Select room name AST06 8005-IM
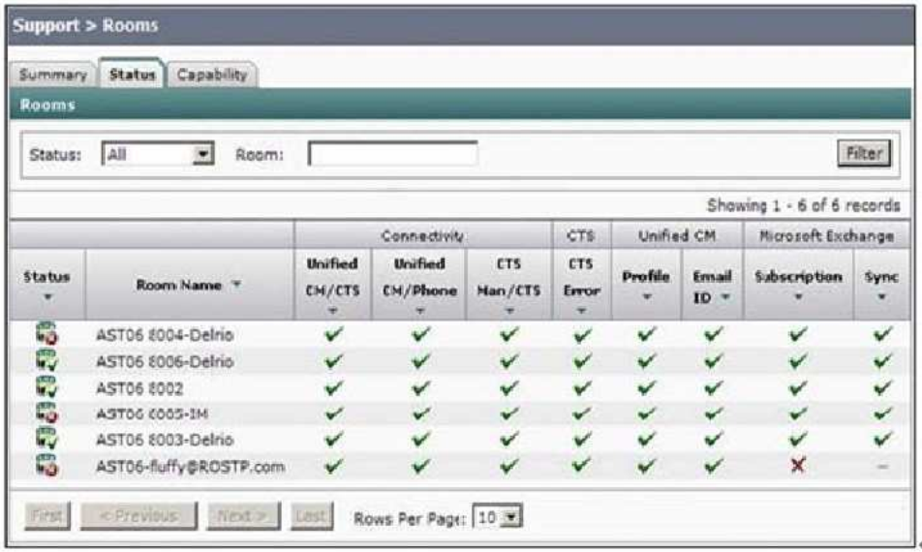Screen dimensions: 922x552 pyautogui.click(x=152, y=414)
